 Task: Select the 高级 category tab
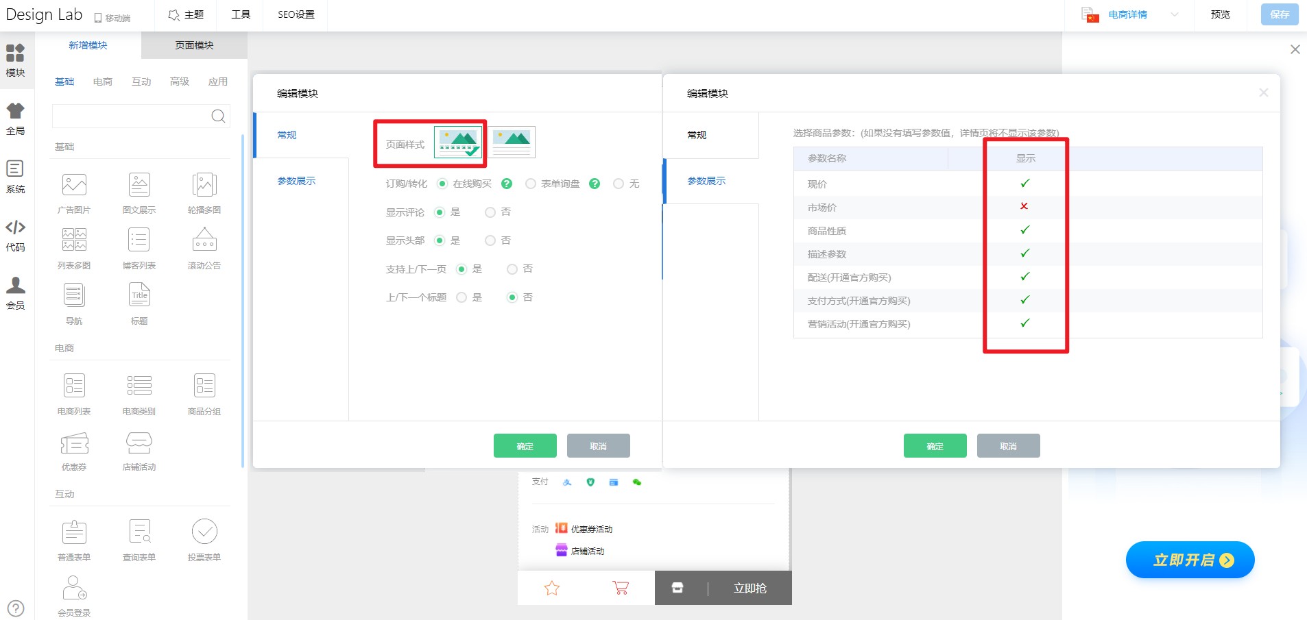click(180, 82)
